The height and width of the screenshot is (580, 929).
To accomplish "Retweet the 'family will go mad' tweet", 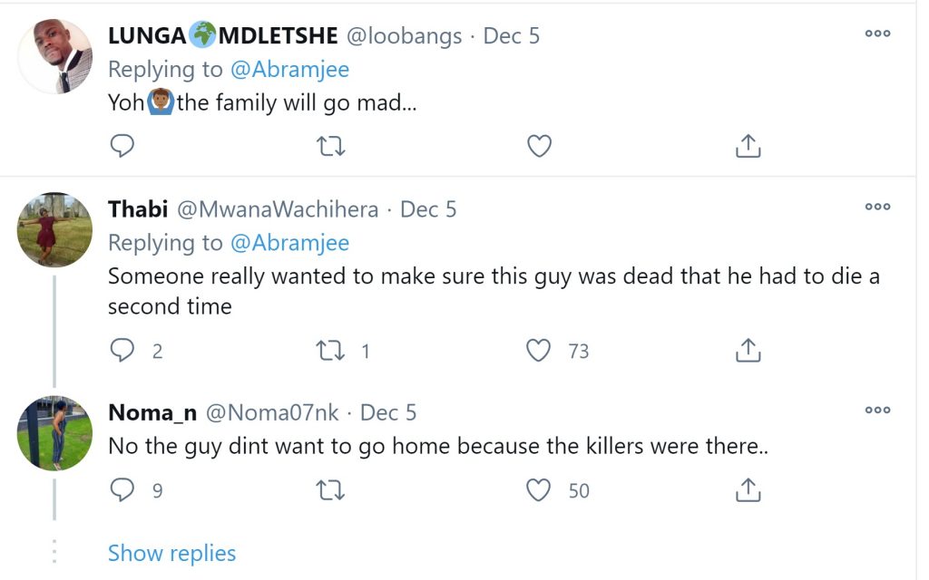I will 330,146.
